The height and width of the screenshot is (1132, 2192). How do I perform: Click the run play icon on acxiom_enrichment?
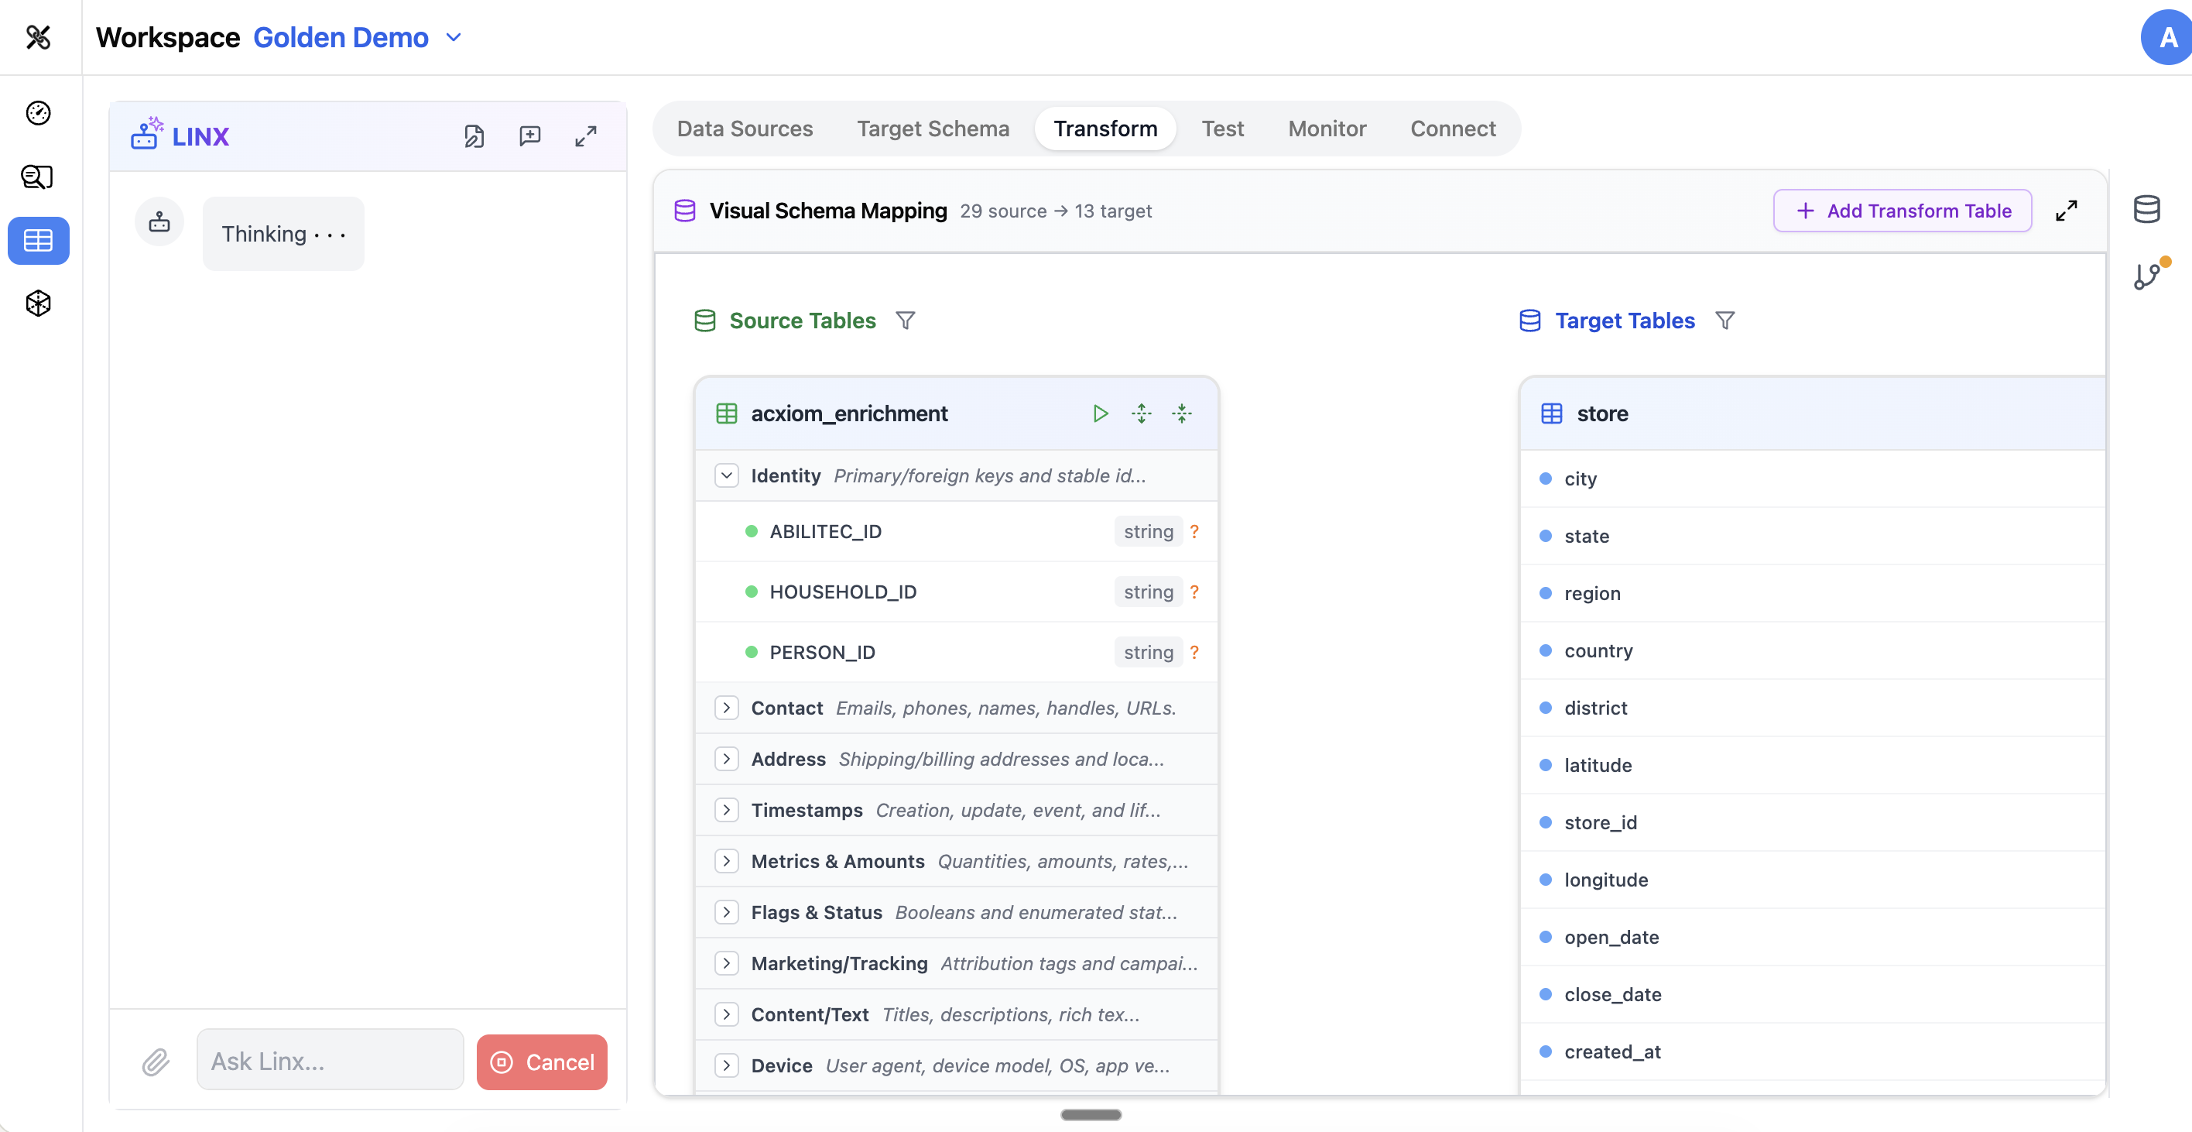point(1100,413)
